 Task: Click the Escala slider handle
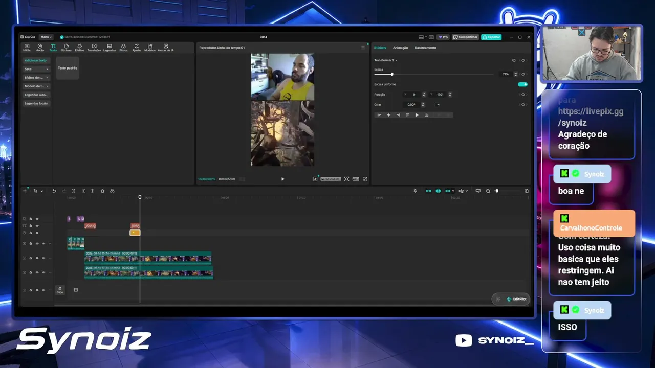(392, 74)
